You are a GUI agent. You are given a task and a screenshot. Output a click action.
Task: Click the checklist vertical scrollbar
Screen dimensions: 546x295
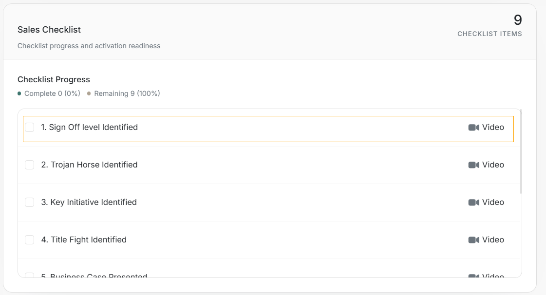[521, 152]
